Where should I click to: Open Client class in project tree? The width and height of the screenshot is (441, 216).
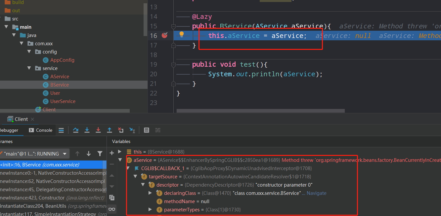click(49, 110)
